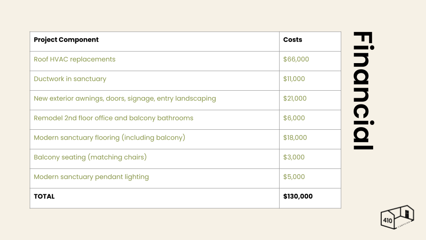The width and height of the screenshot is (426, 240).
Task: Click the vertical Financial slide title
Action: [x=363, y=91]
